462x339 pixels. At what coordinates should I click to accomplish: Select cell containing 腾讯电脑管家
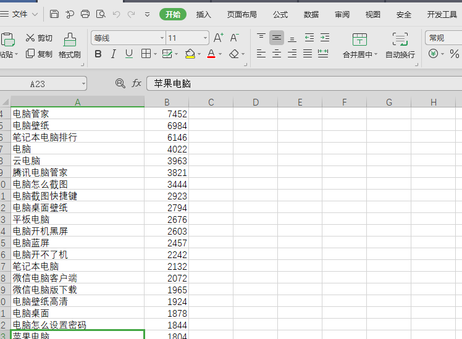click(x=40, y=172)
